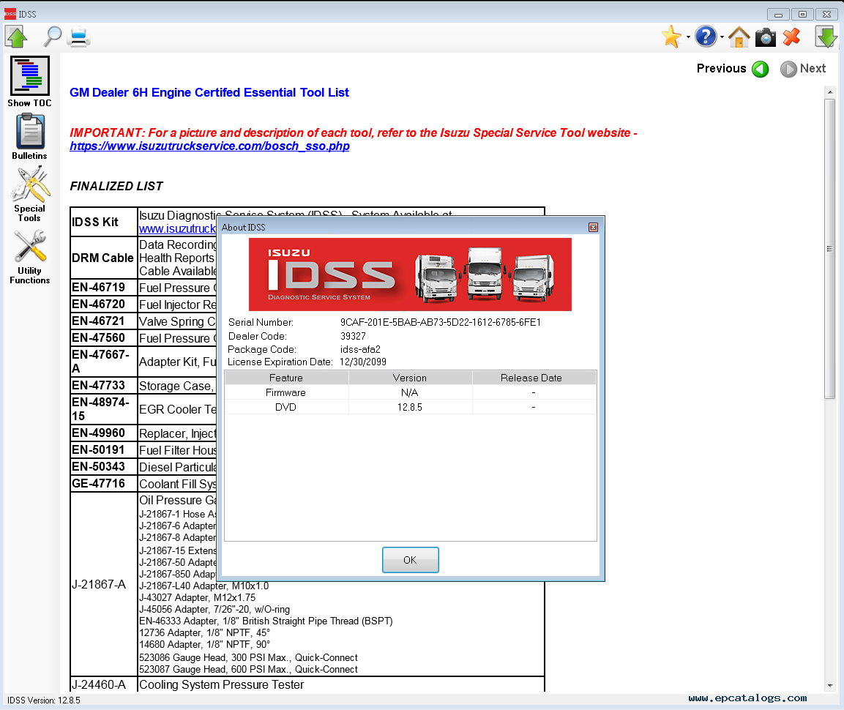Click the EN-46721 table cell
This screenshot has height=710, width=844.
click(104, 321)
